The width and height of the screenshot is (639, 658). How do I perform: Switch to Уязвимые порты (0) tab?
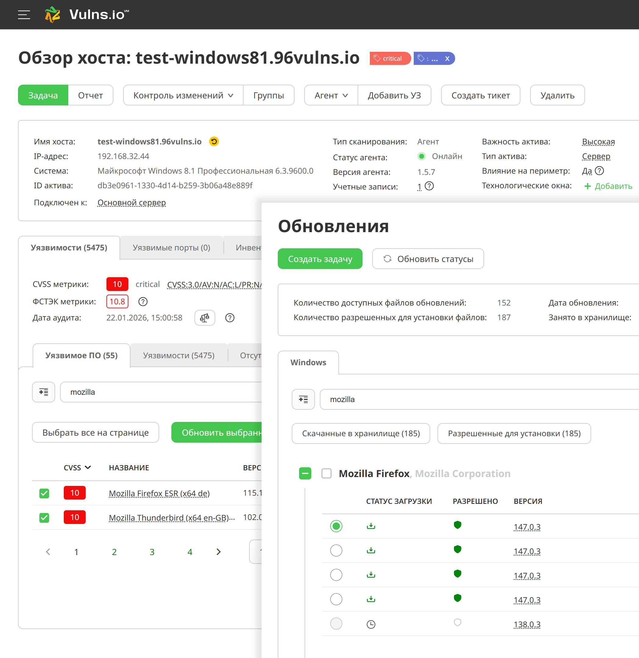(x=171, y=248)
